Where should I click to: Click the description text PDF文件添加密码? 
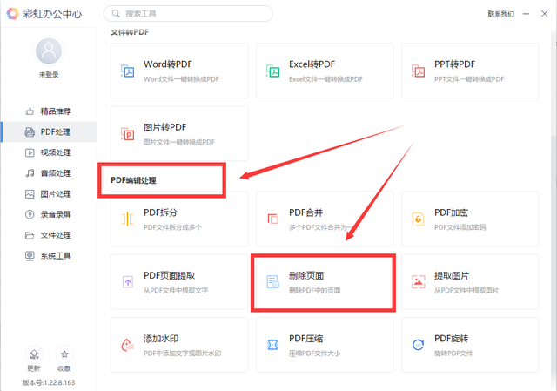460,227
